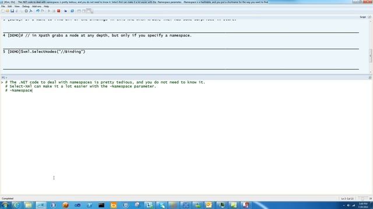Click the 'PS >' prompt label
This screenshot has width=373, height=209.
pos(4,77)
